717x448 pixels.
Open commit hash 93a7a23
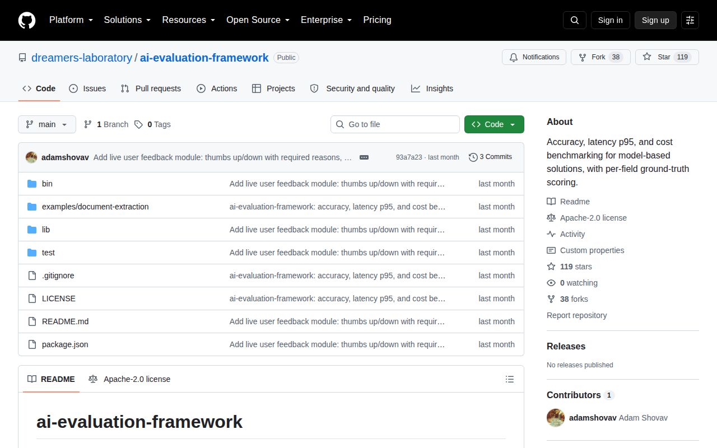click(x=409, y=157)
